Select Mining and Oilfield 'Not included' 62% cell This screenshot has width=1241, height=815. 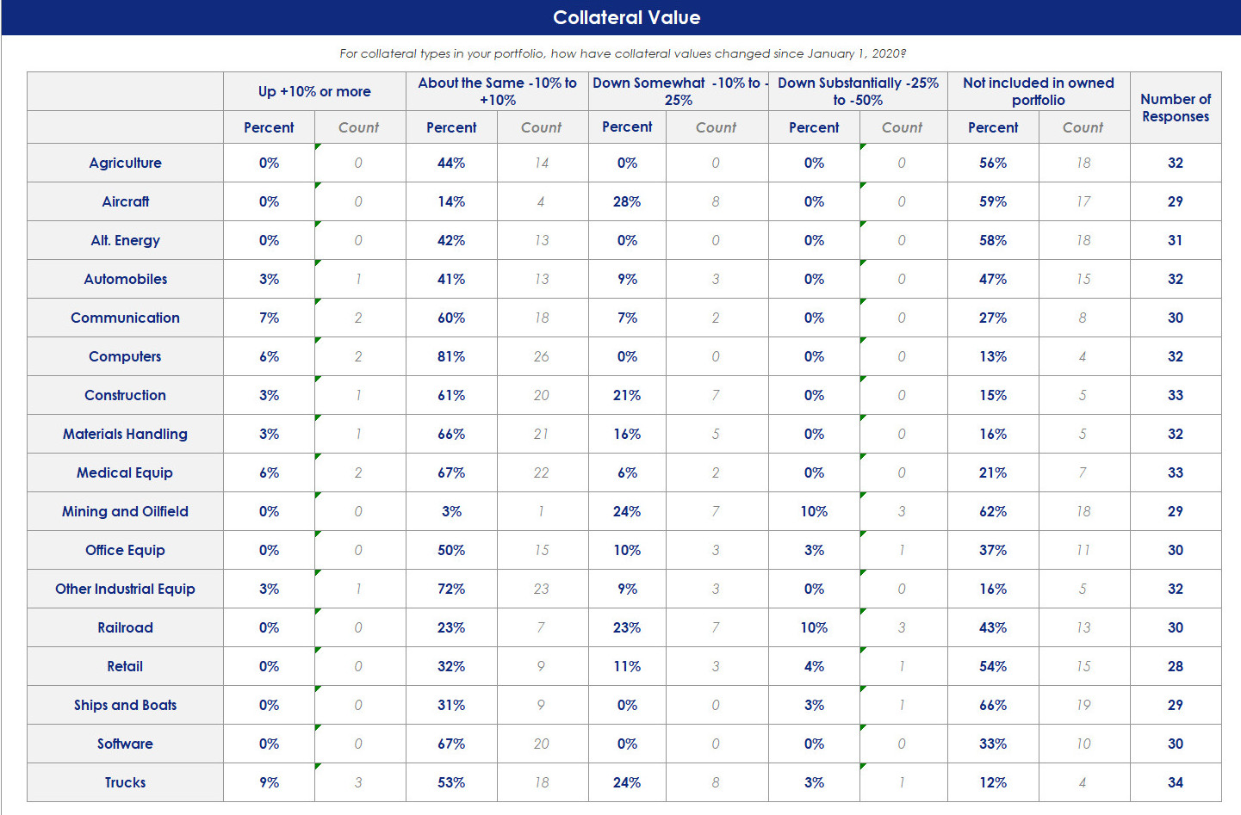[993, 511]
